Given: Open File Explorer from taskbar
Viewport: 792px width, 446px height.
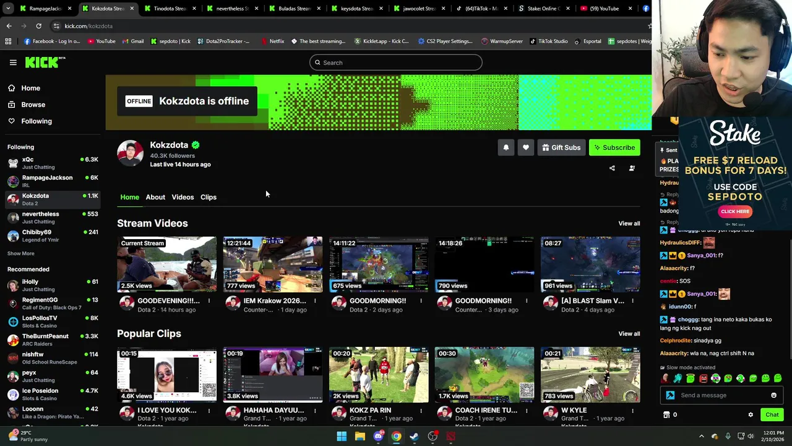Looking at the screenshot, I should (x=359, y=436).
